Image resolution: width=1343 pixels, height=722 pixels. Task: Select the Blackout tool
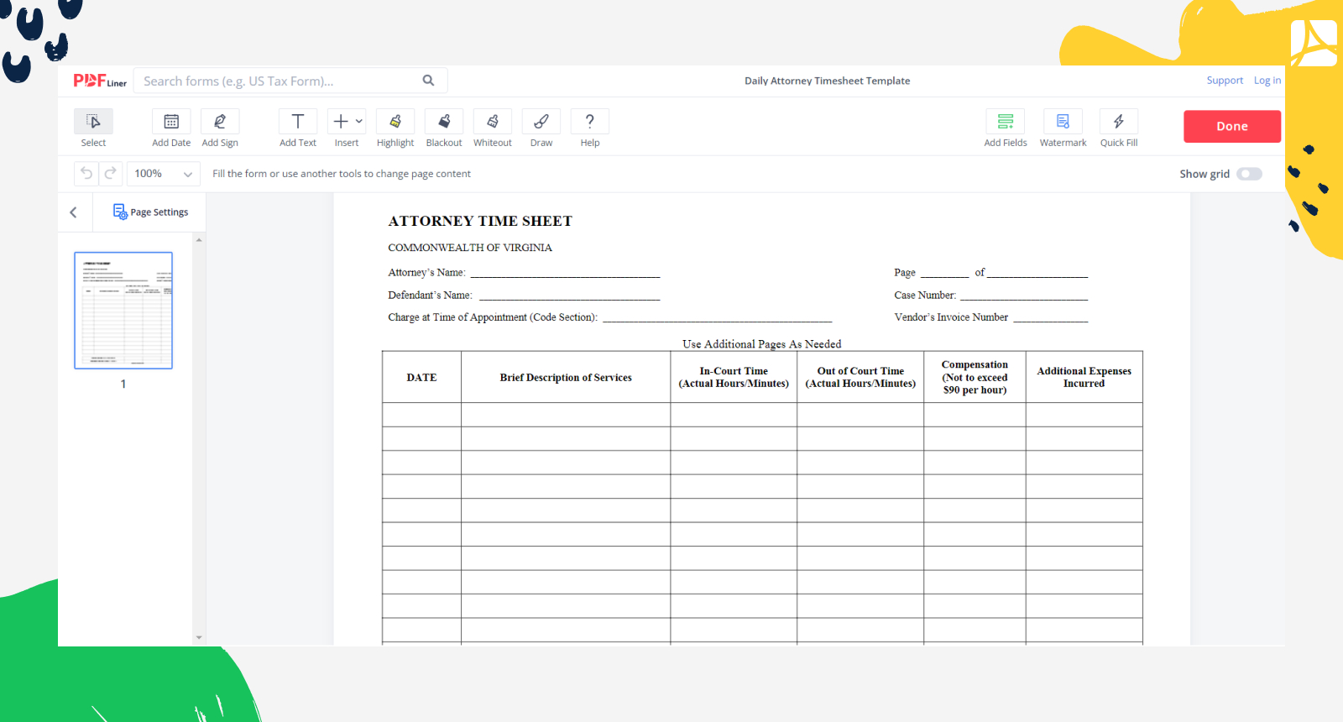point(444,122)
